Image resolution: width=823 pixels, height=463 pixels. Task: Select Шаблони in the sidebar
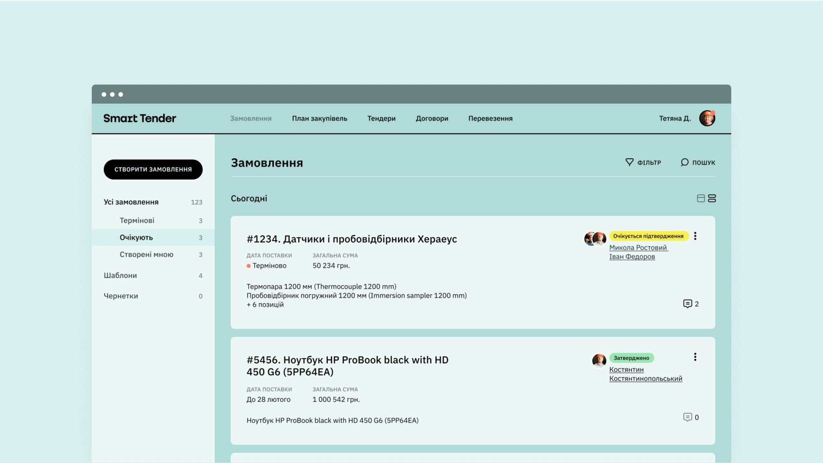pyautogui.click(x=120, y=275)
